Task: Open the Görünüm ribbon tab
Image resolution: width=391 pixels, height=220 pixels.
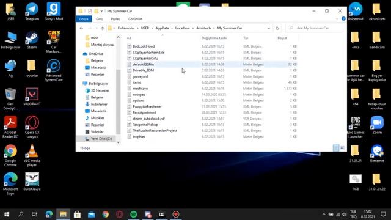Action: (x=135, y=19)
